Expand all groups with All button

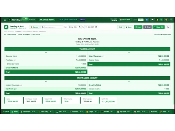(x=120, y=27)
